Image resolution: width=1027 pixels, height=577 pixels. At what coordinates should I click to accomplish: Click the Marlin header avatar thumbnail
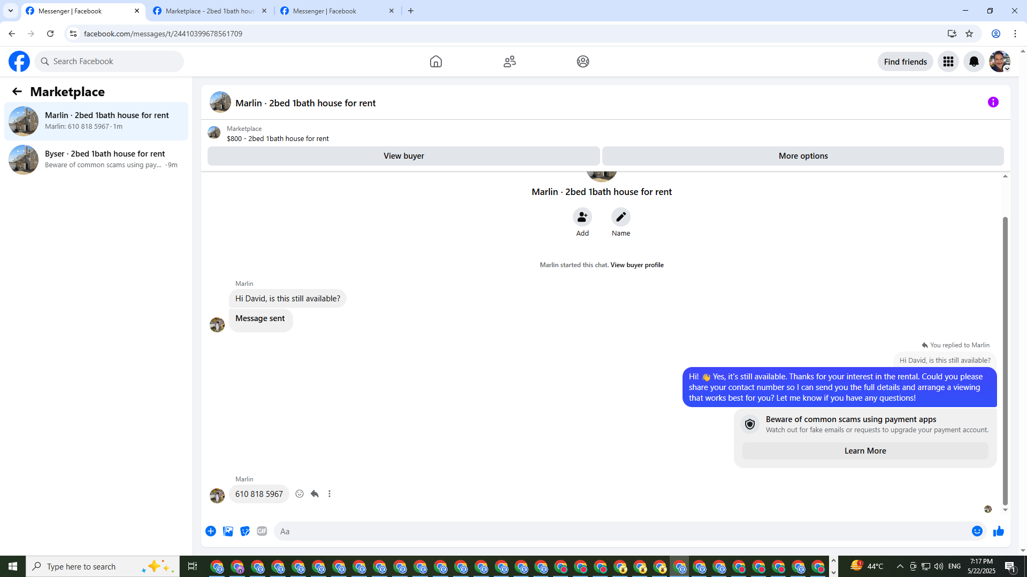click(x=220, y=102)
